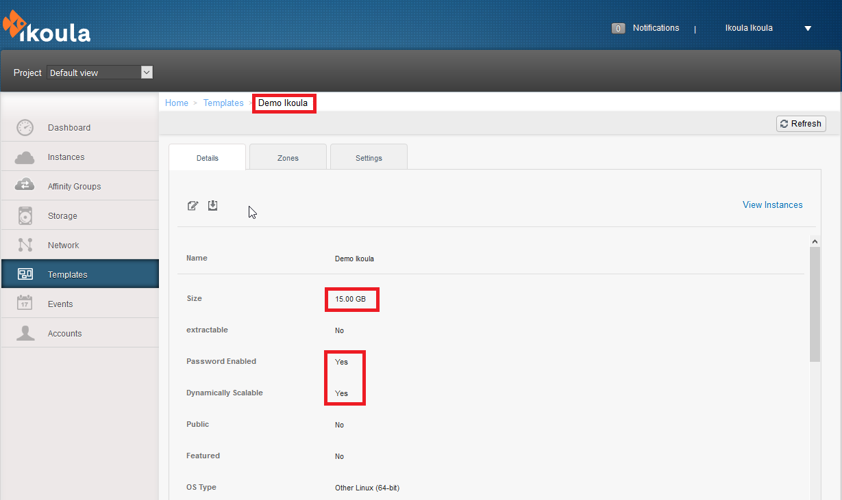Click the Templates sidebar icon
The height and width of the screenshot is (500, 842).
(25, 274)
